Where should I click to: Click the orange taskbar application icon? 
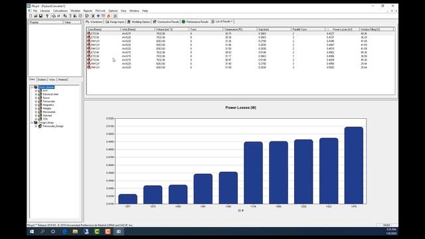pyautogui.click(x=108, y=232)
